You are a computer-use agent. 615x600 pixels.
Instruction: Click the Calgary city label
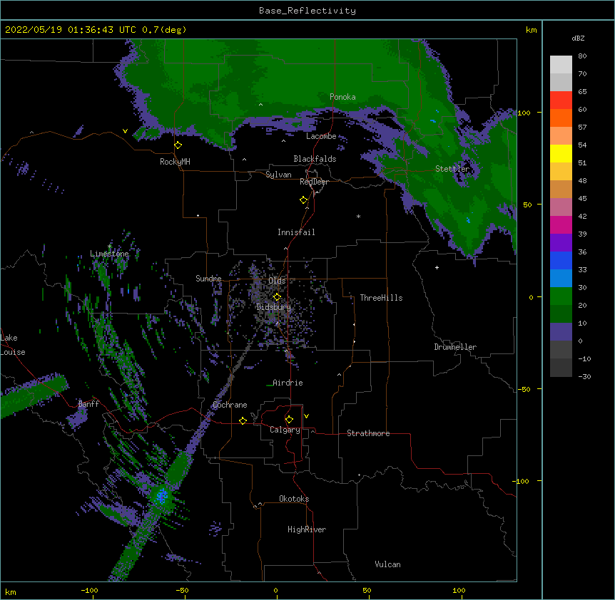pyautogui.click(x=285, y=430)
